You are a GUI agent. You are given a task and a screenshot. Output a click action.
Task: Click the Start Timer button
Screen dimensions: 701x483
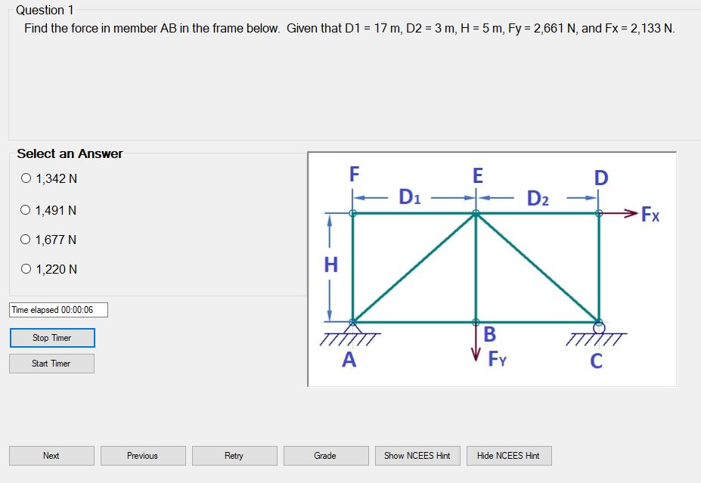51,363
